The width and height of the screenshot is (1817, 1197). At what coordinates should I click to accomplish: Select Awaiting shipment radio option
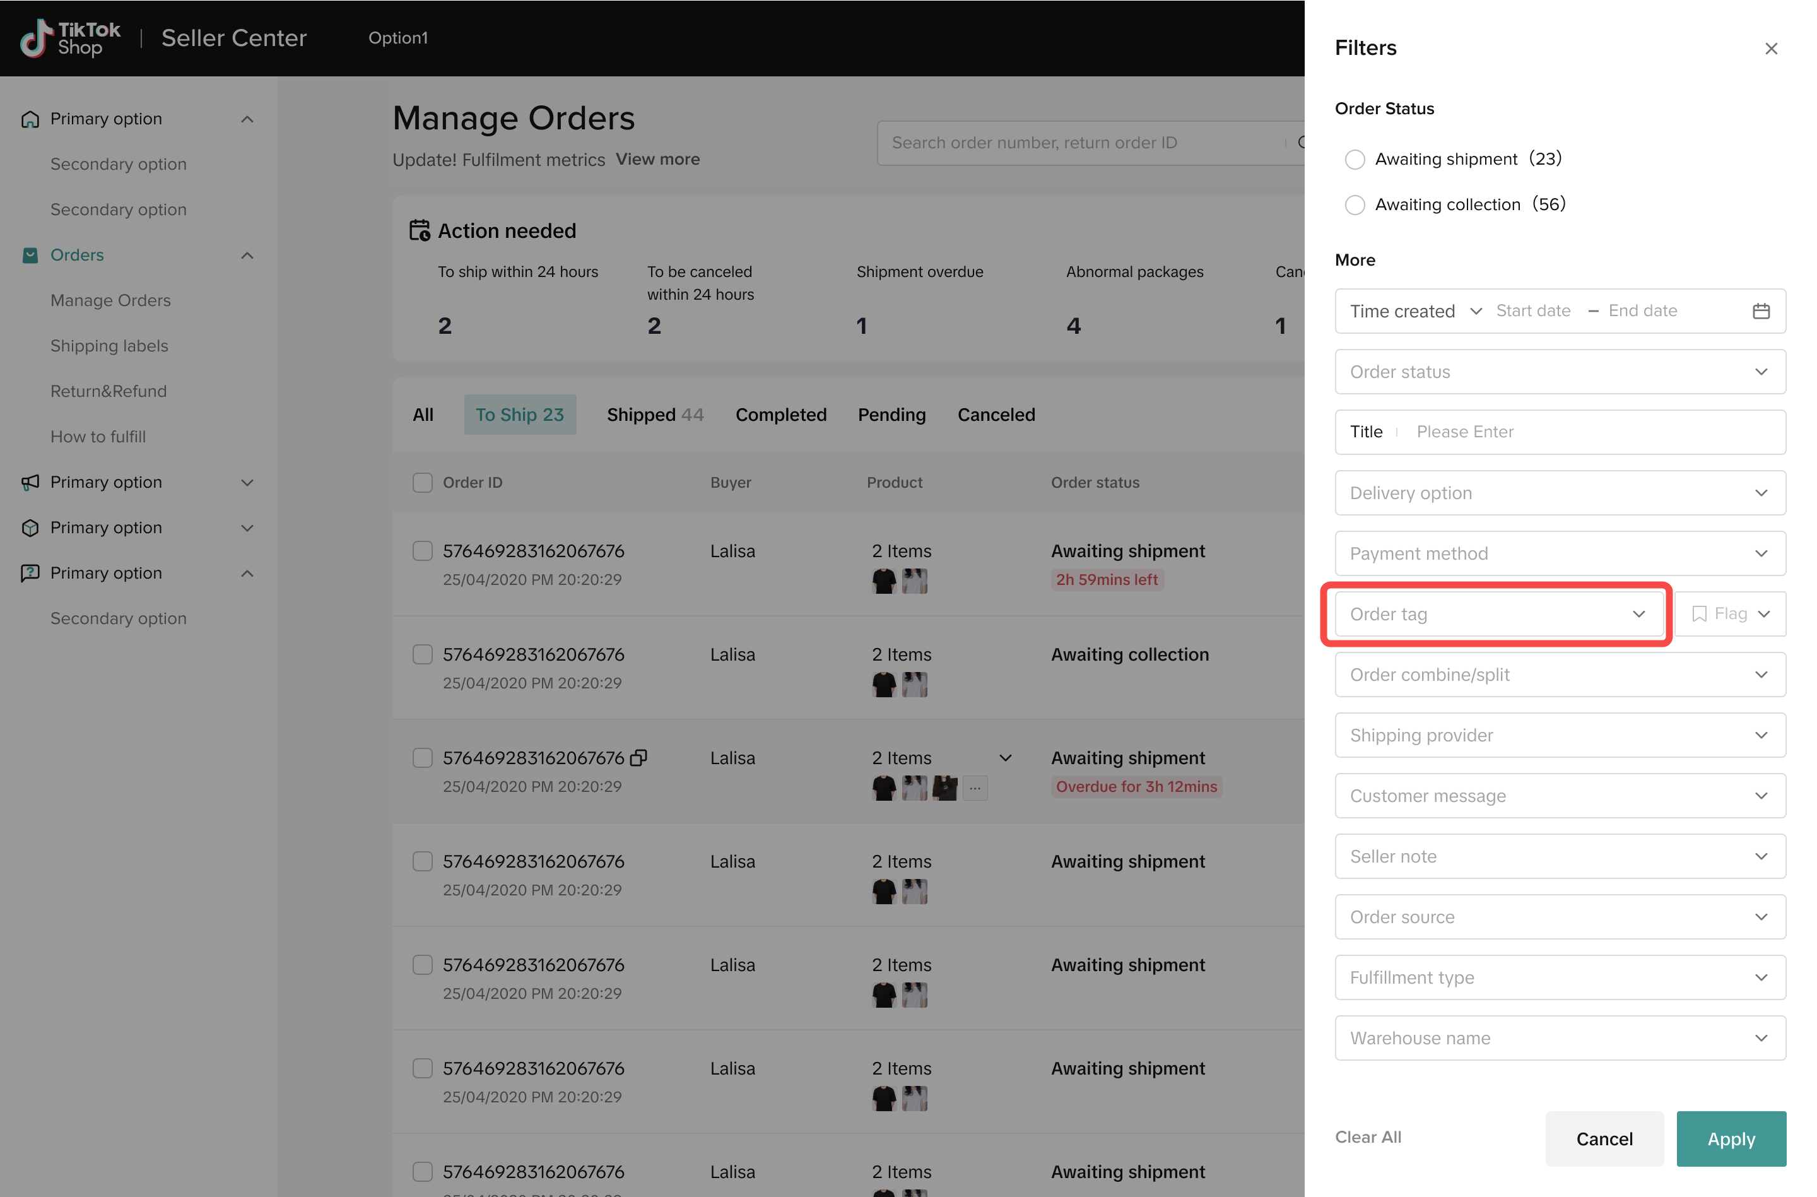[1355, 160]
